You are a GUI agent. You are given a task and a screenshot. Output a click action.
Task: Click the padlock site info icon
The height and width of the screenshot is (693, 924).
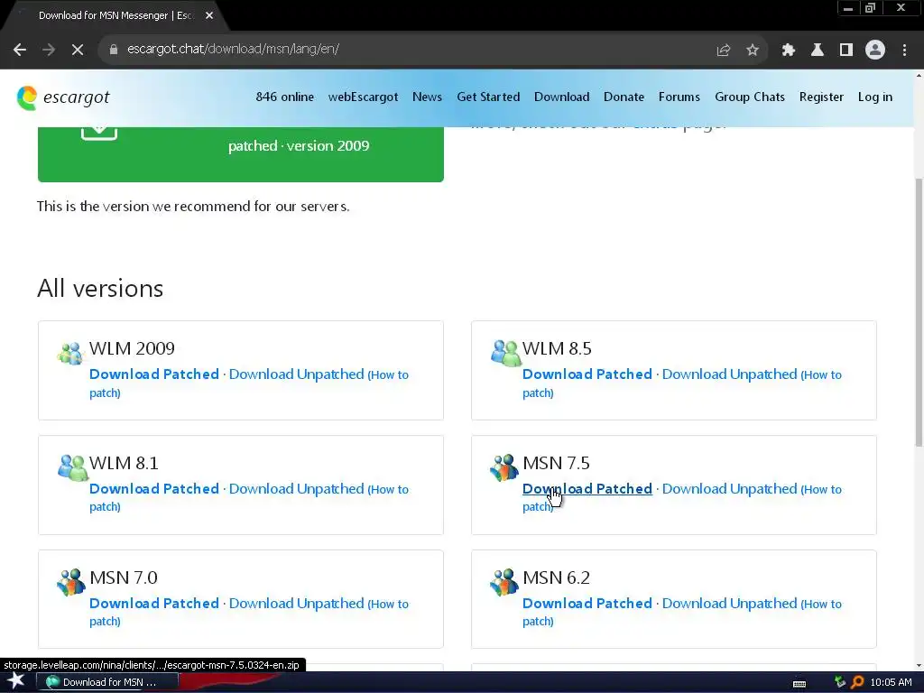click(114, 50)
